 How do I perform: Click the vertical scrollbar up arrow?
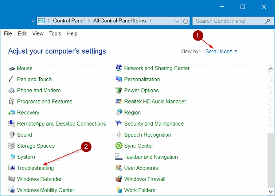270,68
